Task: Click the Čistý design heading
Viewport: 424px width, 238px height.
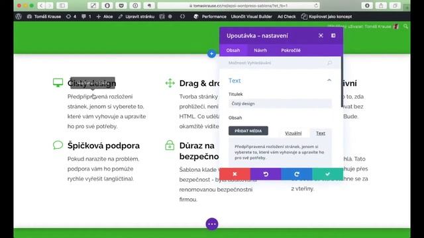Action: [91, 83]
